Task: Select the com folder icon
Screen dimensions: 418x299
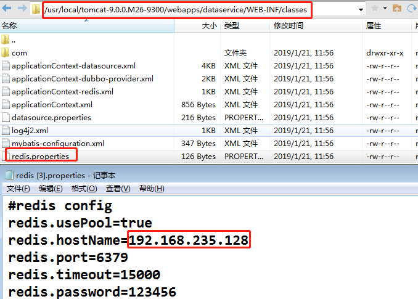Action: [6, 53]
